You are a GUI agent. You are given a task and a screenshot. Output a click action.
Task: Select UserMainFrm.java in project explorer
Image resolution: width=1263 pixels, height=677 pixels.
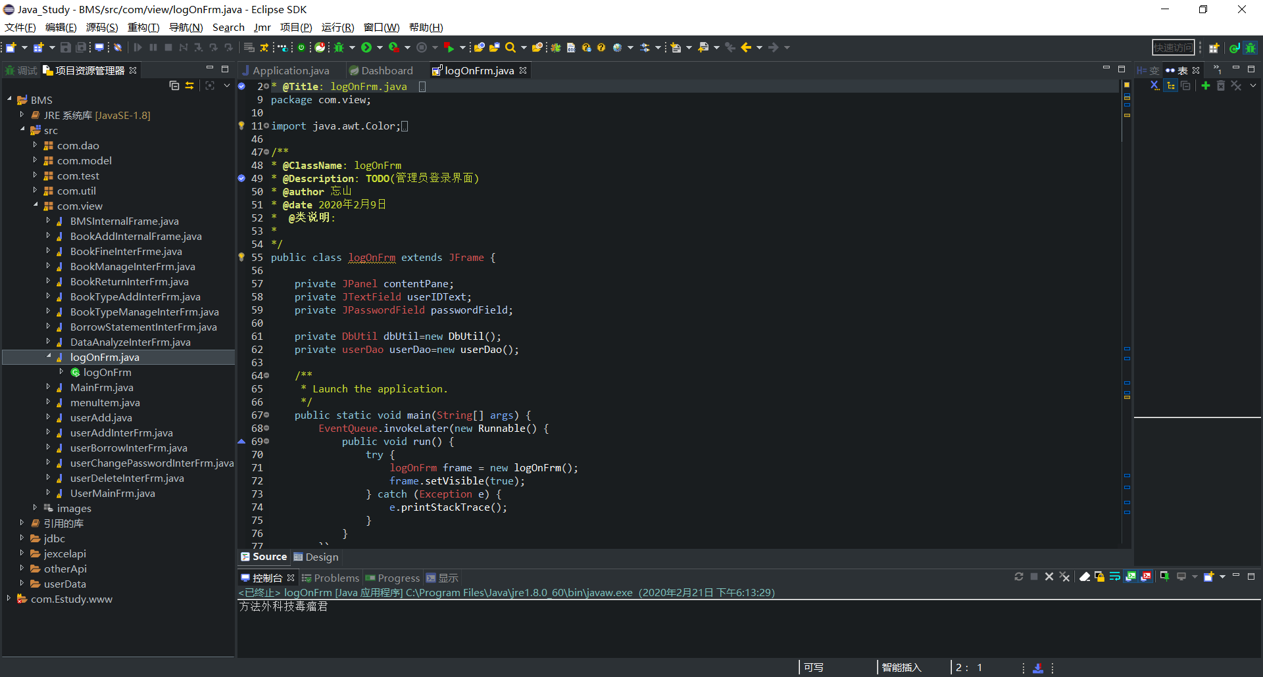tap(112, 493)
